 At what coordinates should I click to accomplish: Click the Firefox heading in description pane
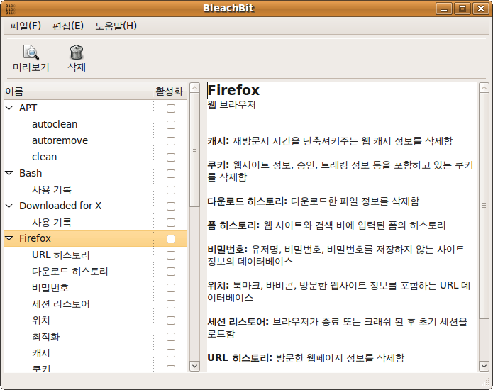point(233,90)
